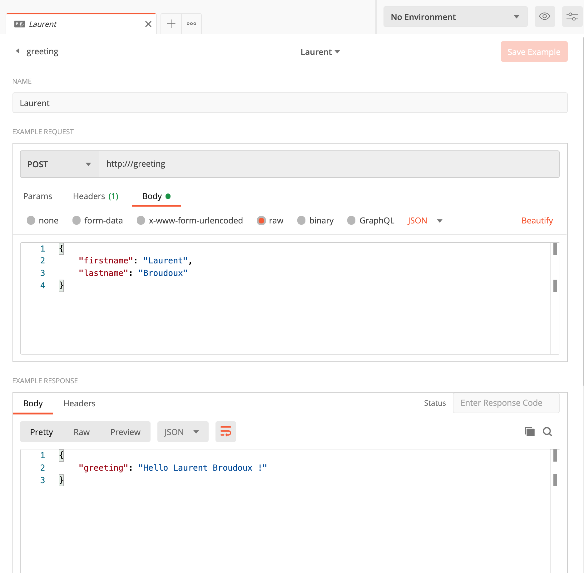584x573 pixels.
Task: Open a new tab with the plus icon
Action: pyautogui.click(x=171, y=24)
